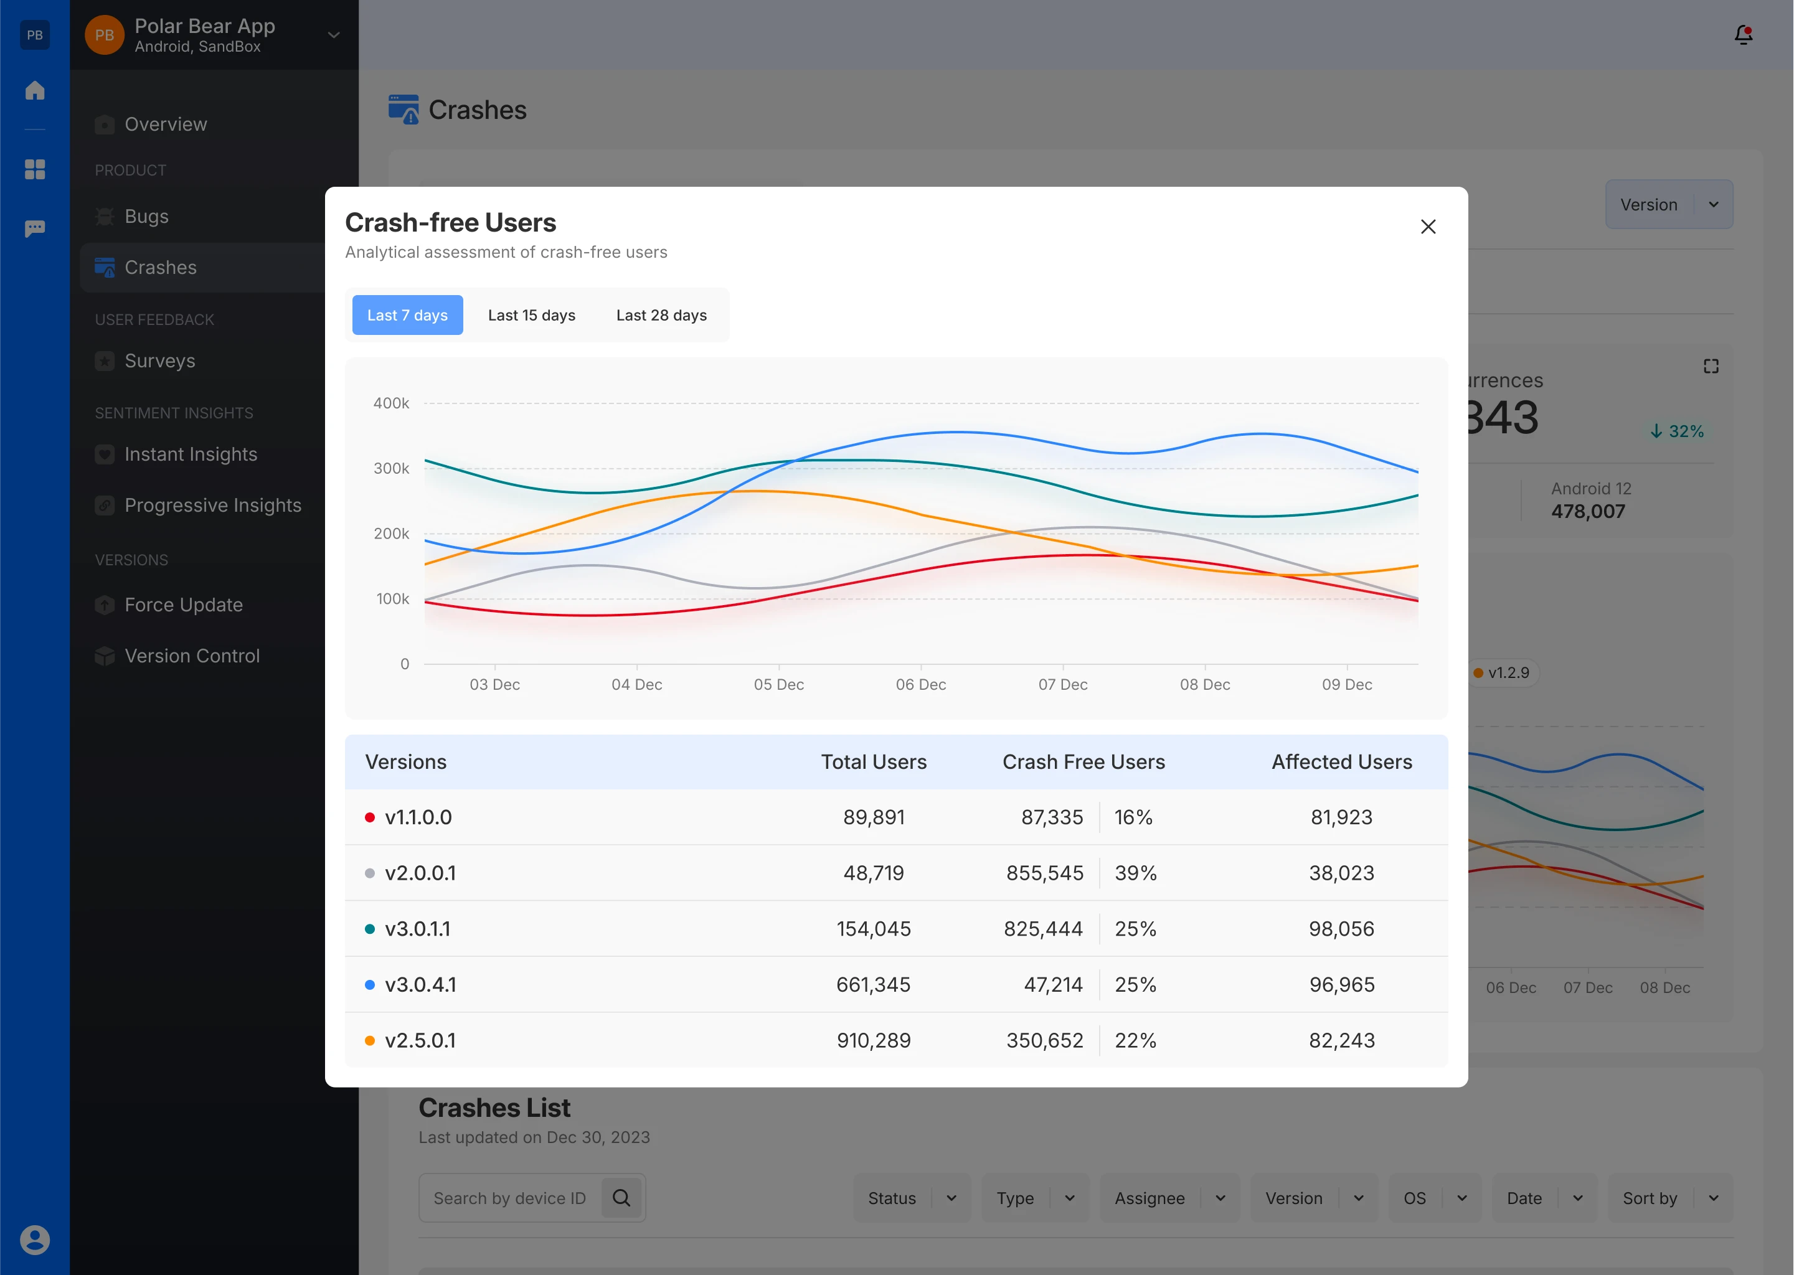Click the Total Users column header
Image resolution: width=1794 pixels, height=1275 pixels.
(874, 763)
